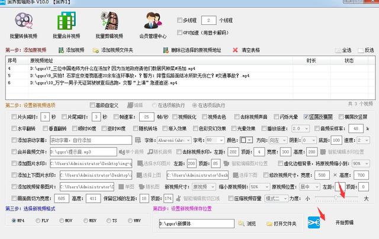This screenshot has height=239, width=379.
Task: Click the 智能编辑水印位置 icon
Action: (x=323, y=152)
